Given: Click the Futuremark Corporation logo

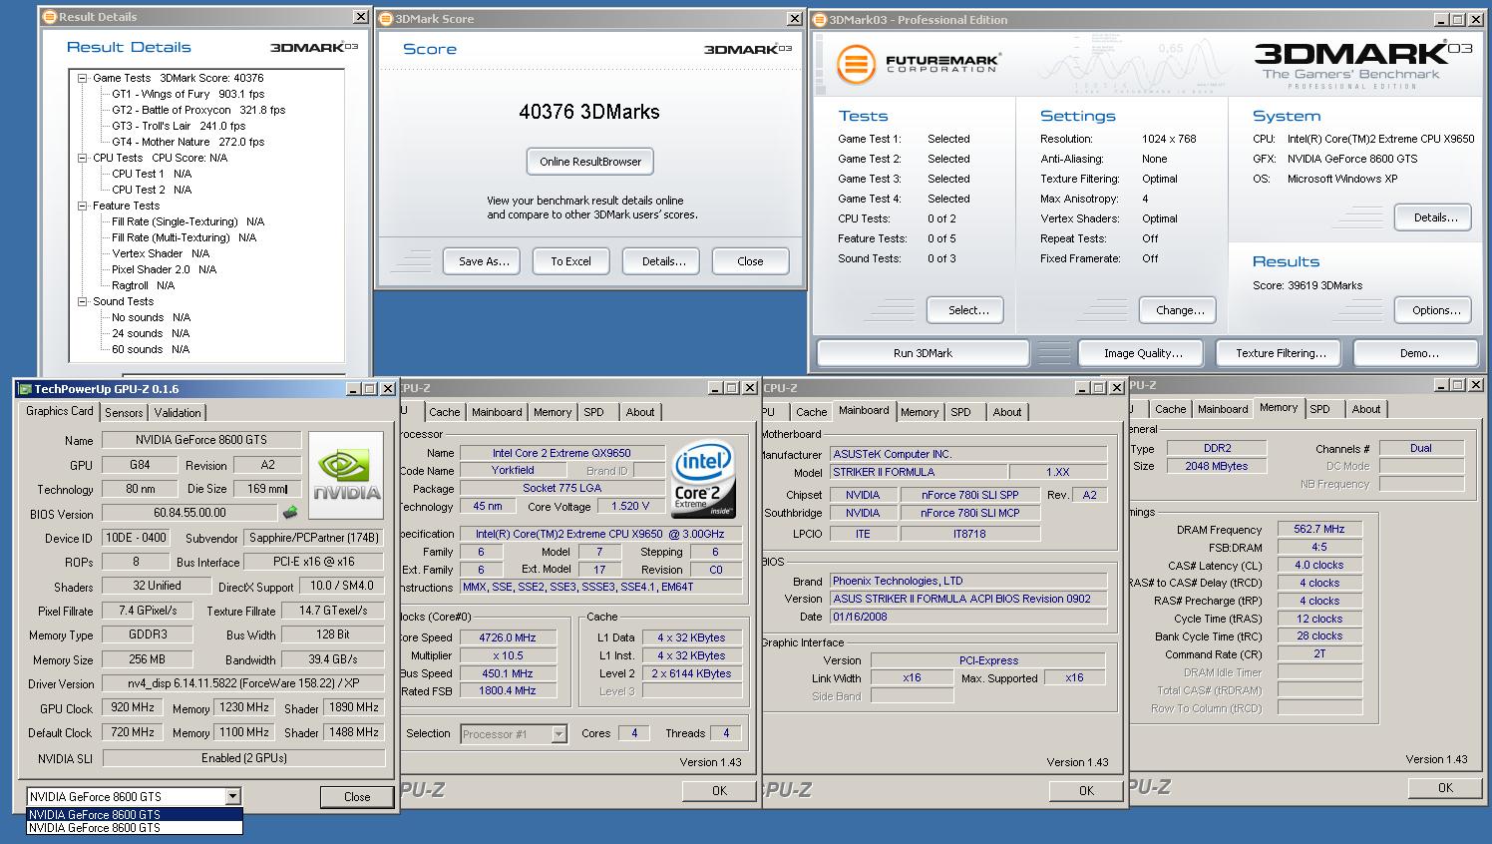Looking at the screenshot, I should click(x=918, y=65).
